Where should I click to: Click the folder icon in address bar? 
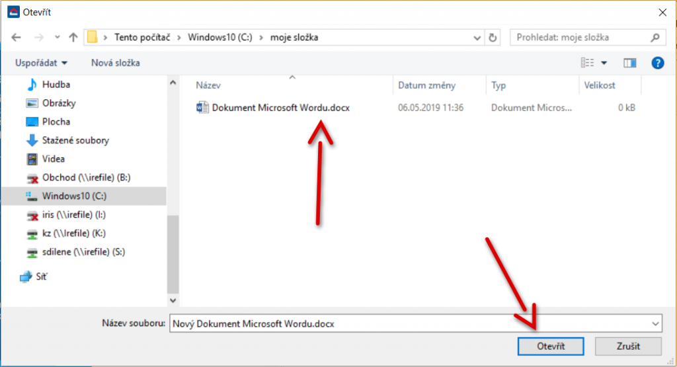92,37
